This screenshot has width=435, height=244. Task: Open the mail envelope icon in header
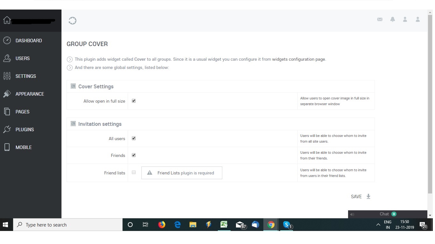[380, 20]
